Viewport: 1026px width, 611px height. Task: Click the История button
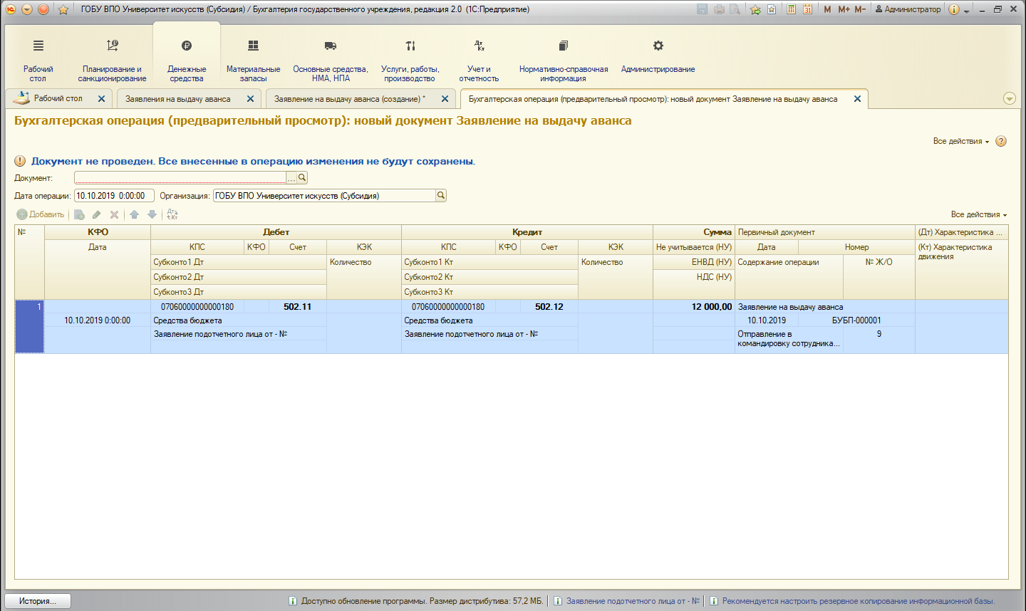(39, 601)
